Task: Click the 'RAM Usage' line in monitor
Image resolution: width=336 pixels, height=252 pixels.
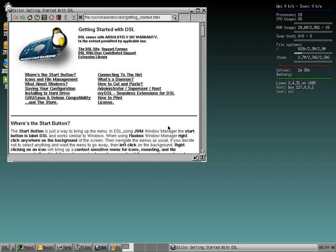Action: pos(303,28)
